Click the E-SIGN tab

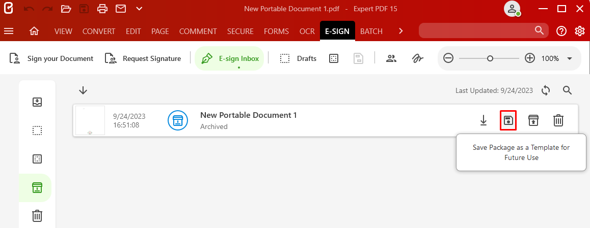click(x=337, y=31)
